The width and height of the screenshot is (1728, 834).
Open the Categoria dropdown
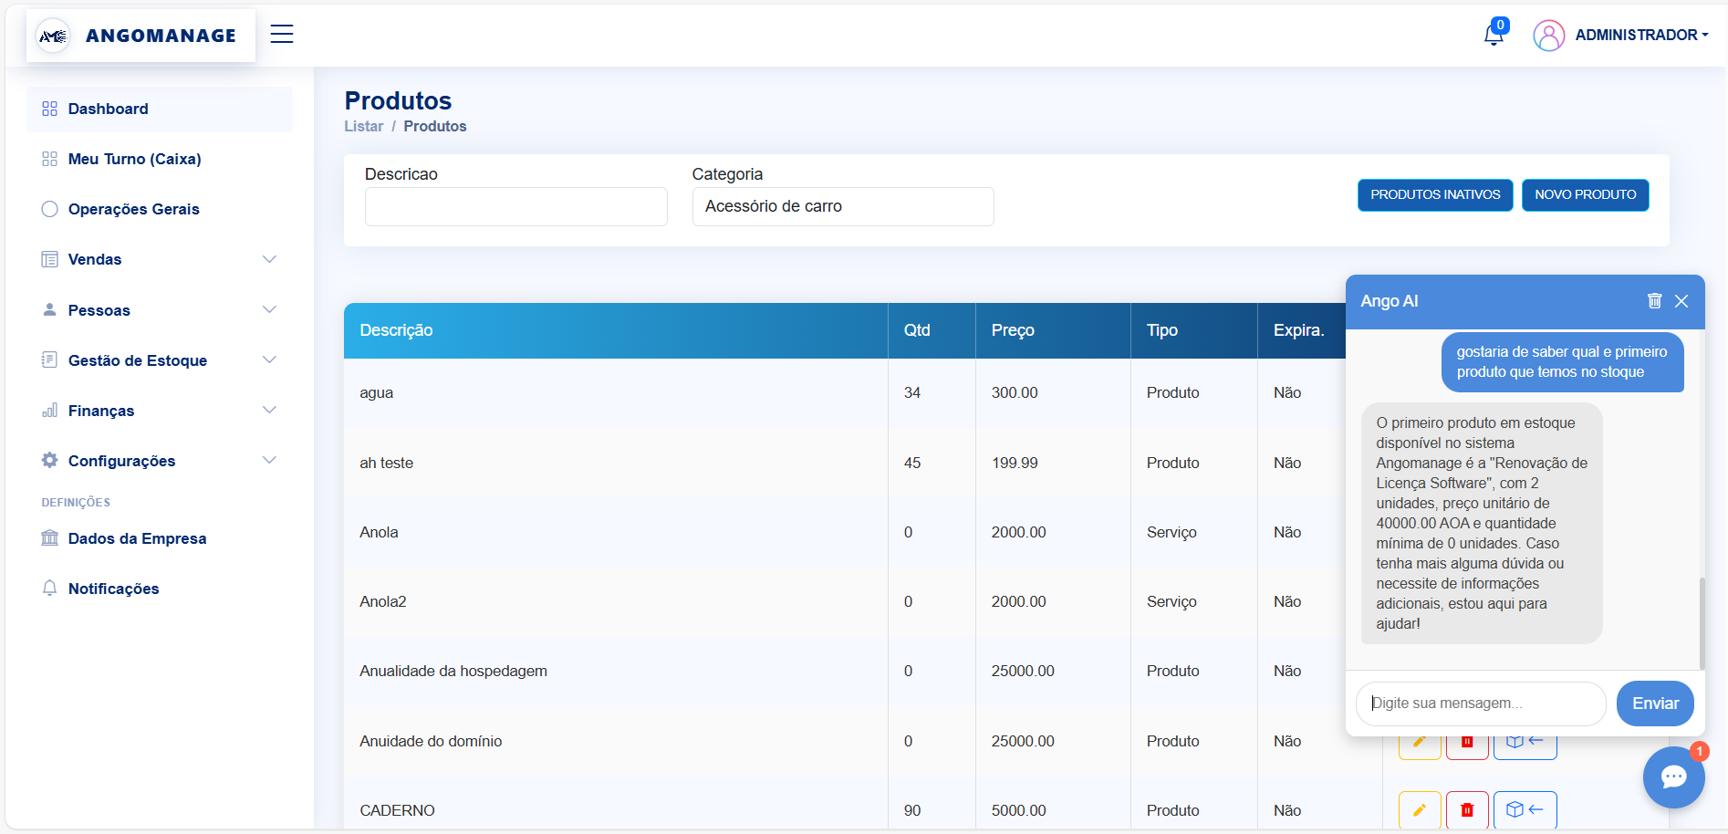842,207
